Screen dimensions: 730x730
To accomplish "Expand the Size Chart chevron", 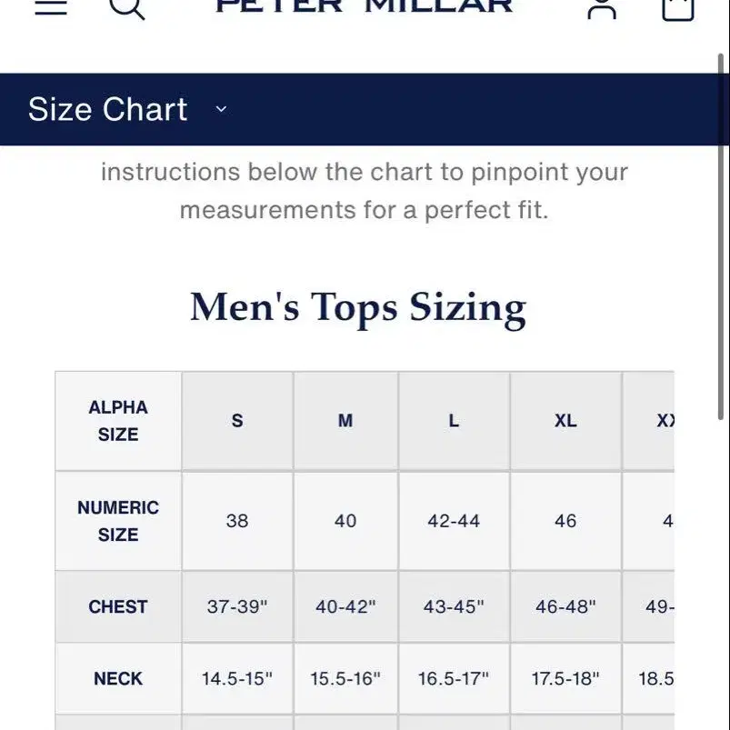I will [221, 109].
